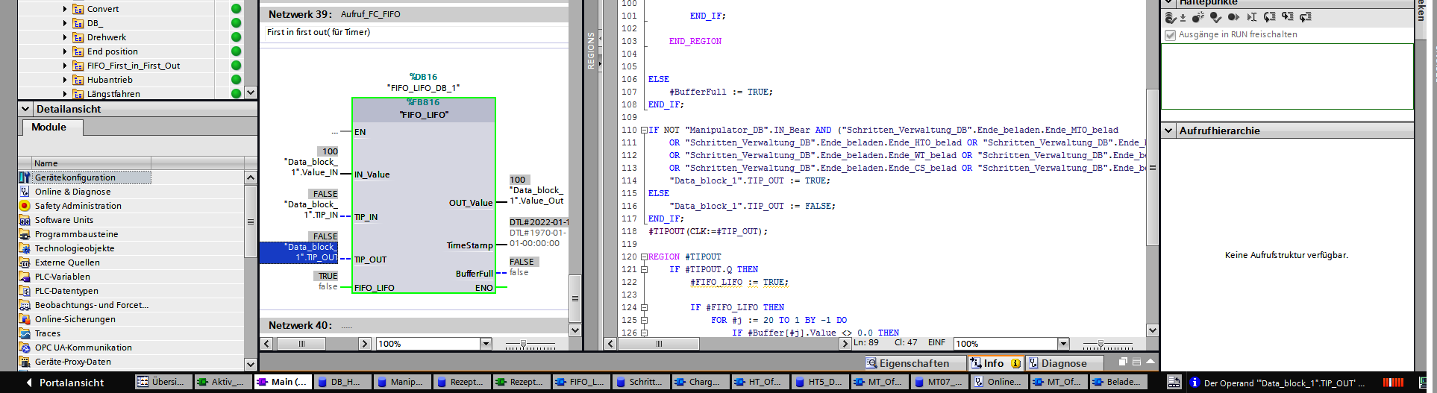Viewport: 1437px width, 393px height.
Task: Click the download-arrow icon in the breakpoints toolbar
Action: tap(1183, 17)
